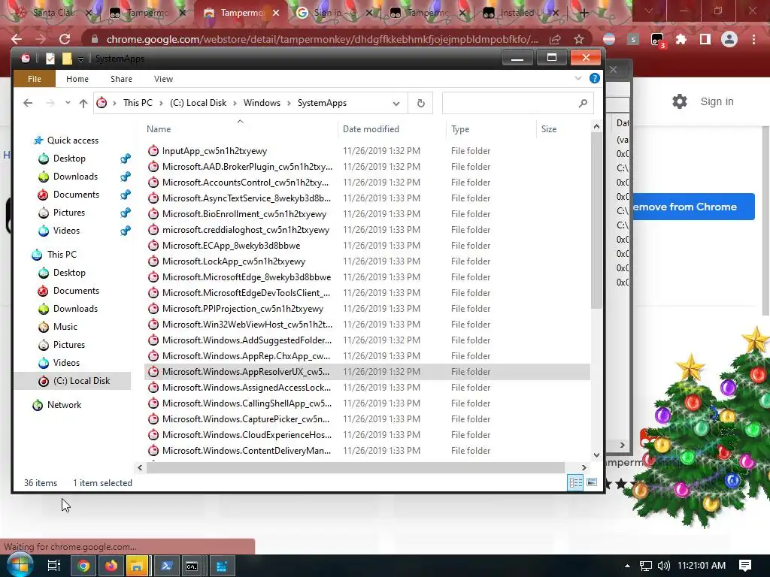
Task: Click the Windows Start button
Action: 20,565
